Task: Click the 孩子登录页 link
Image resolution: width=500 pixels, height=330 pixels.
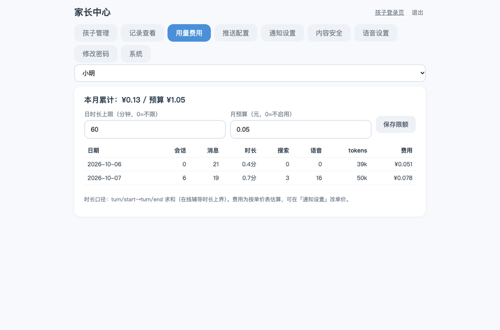Action: coord(390,12)
